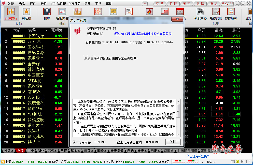The height and width of the screenshot is (165, 253).
Task: Click the list panel icon in status bar
Action: pyautogui.click(x=233, y=162)
